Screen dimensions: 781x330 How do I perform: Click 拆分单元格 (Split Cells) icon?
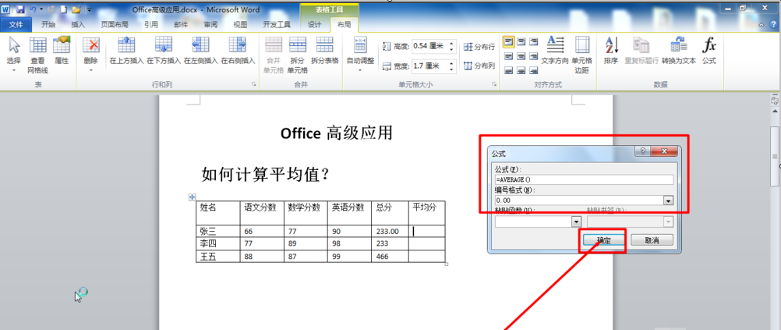click(298, 45)
